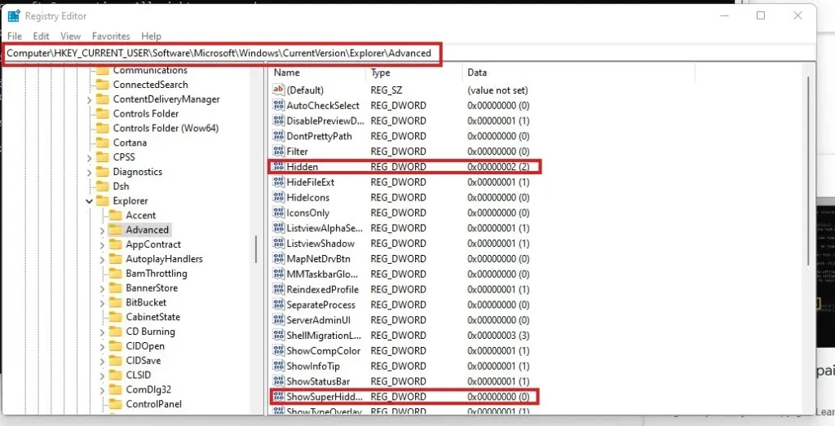Viewport: 835px width, 426px height.
Task: Select the ComDlg32 key
Action: tap(148, 389)
